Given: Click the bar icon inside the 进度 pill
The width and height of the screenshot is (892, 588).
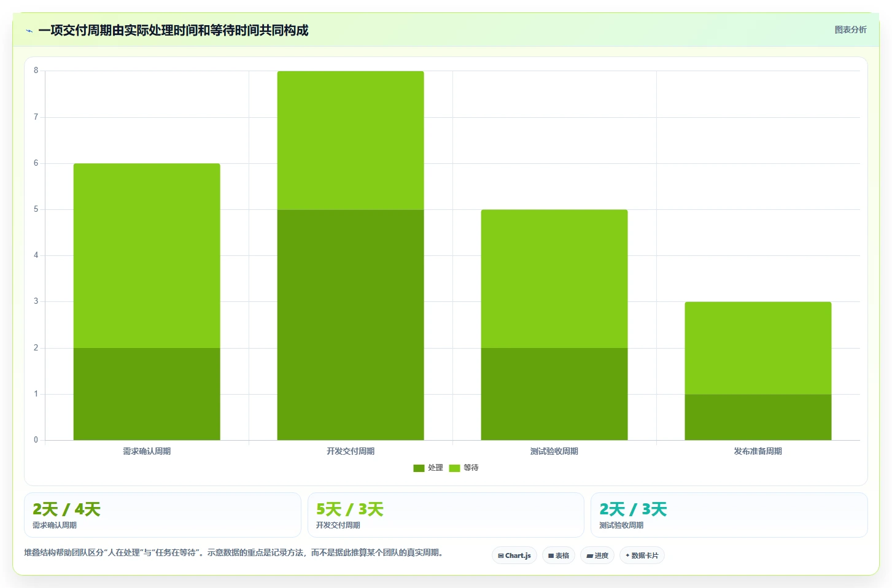Looking at the screenshot, I should [x=589, y=556].
